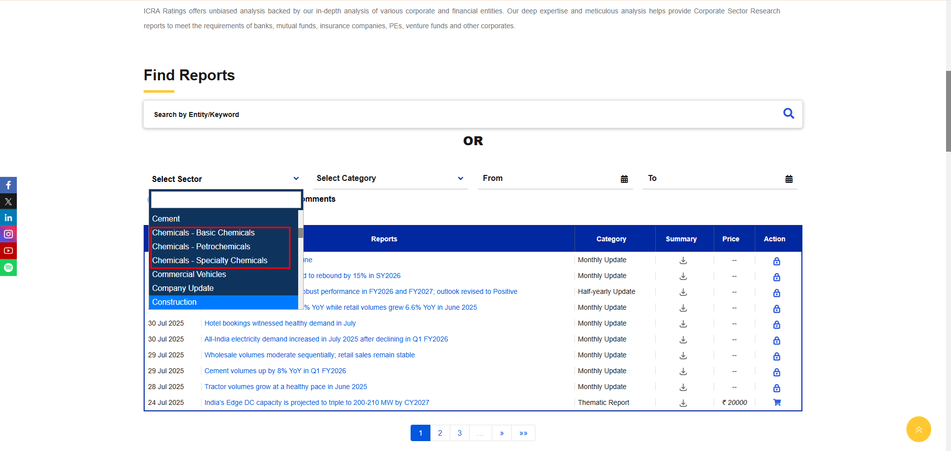
Task: Choose Chemicals - Petrochemicals sector option
Action: point(201,246)
